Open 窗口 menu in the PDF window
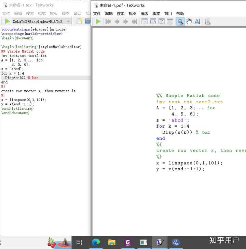This screenshot has width=246, height=249. pyautogui.click(x=168, y=14)
